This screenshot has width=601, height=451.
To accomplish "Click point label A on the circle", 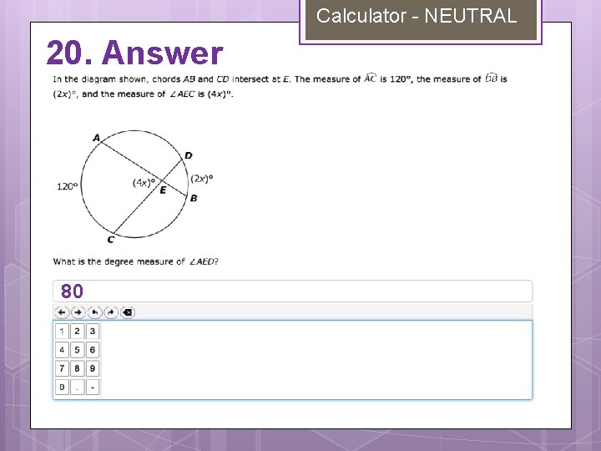I will (x=96, y=138).
